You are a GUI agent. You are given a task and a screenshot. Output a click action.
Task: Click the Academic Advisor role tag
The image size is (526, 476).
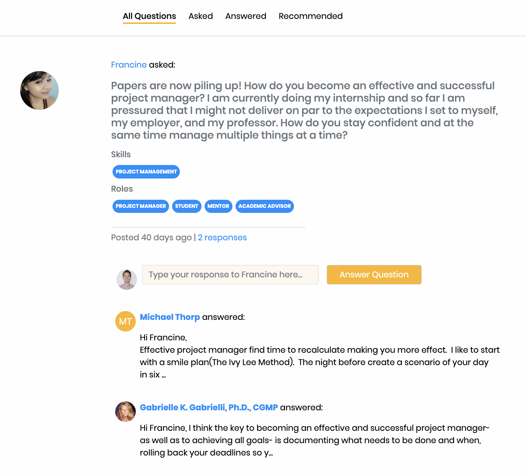265,206
